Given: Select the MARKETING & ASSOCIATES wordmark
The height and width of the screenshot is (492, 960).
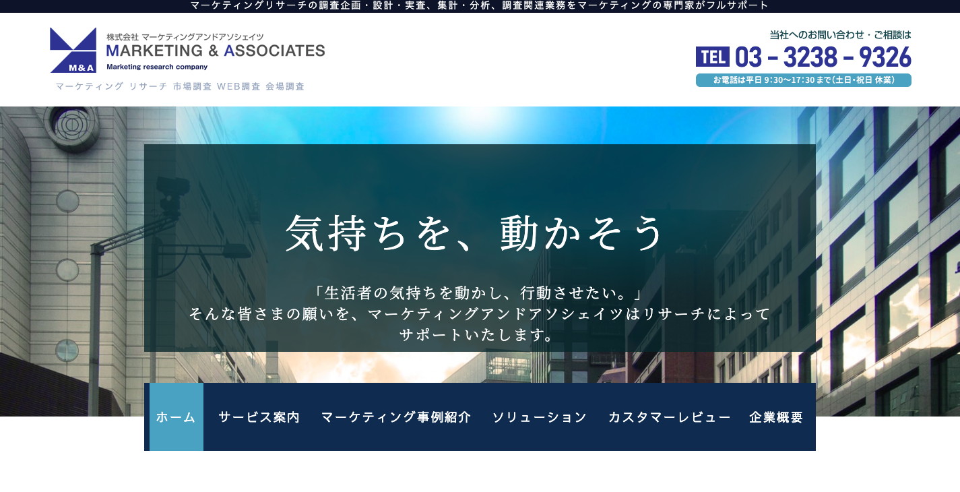Looking at the screenshot, I should [x=214, y=49].
